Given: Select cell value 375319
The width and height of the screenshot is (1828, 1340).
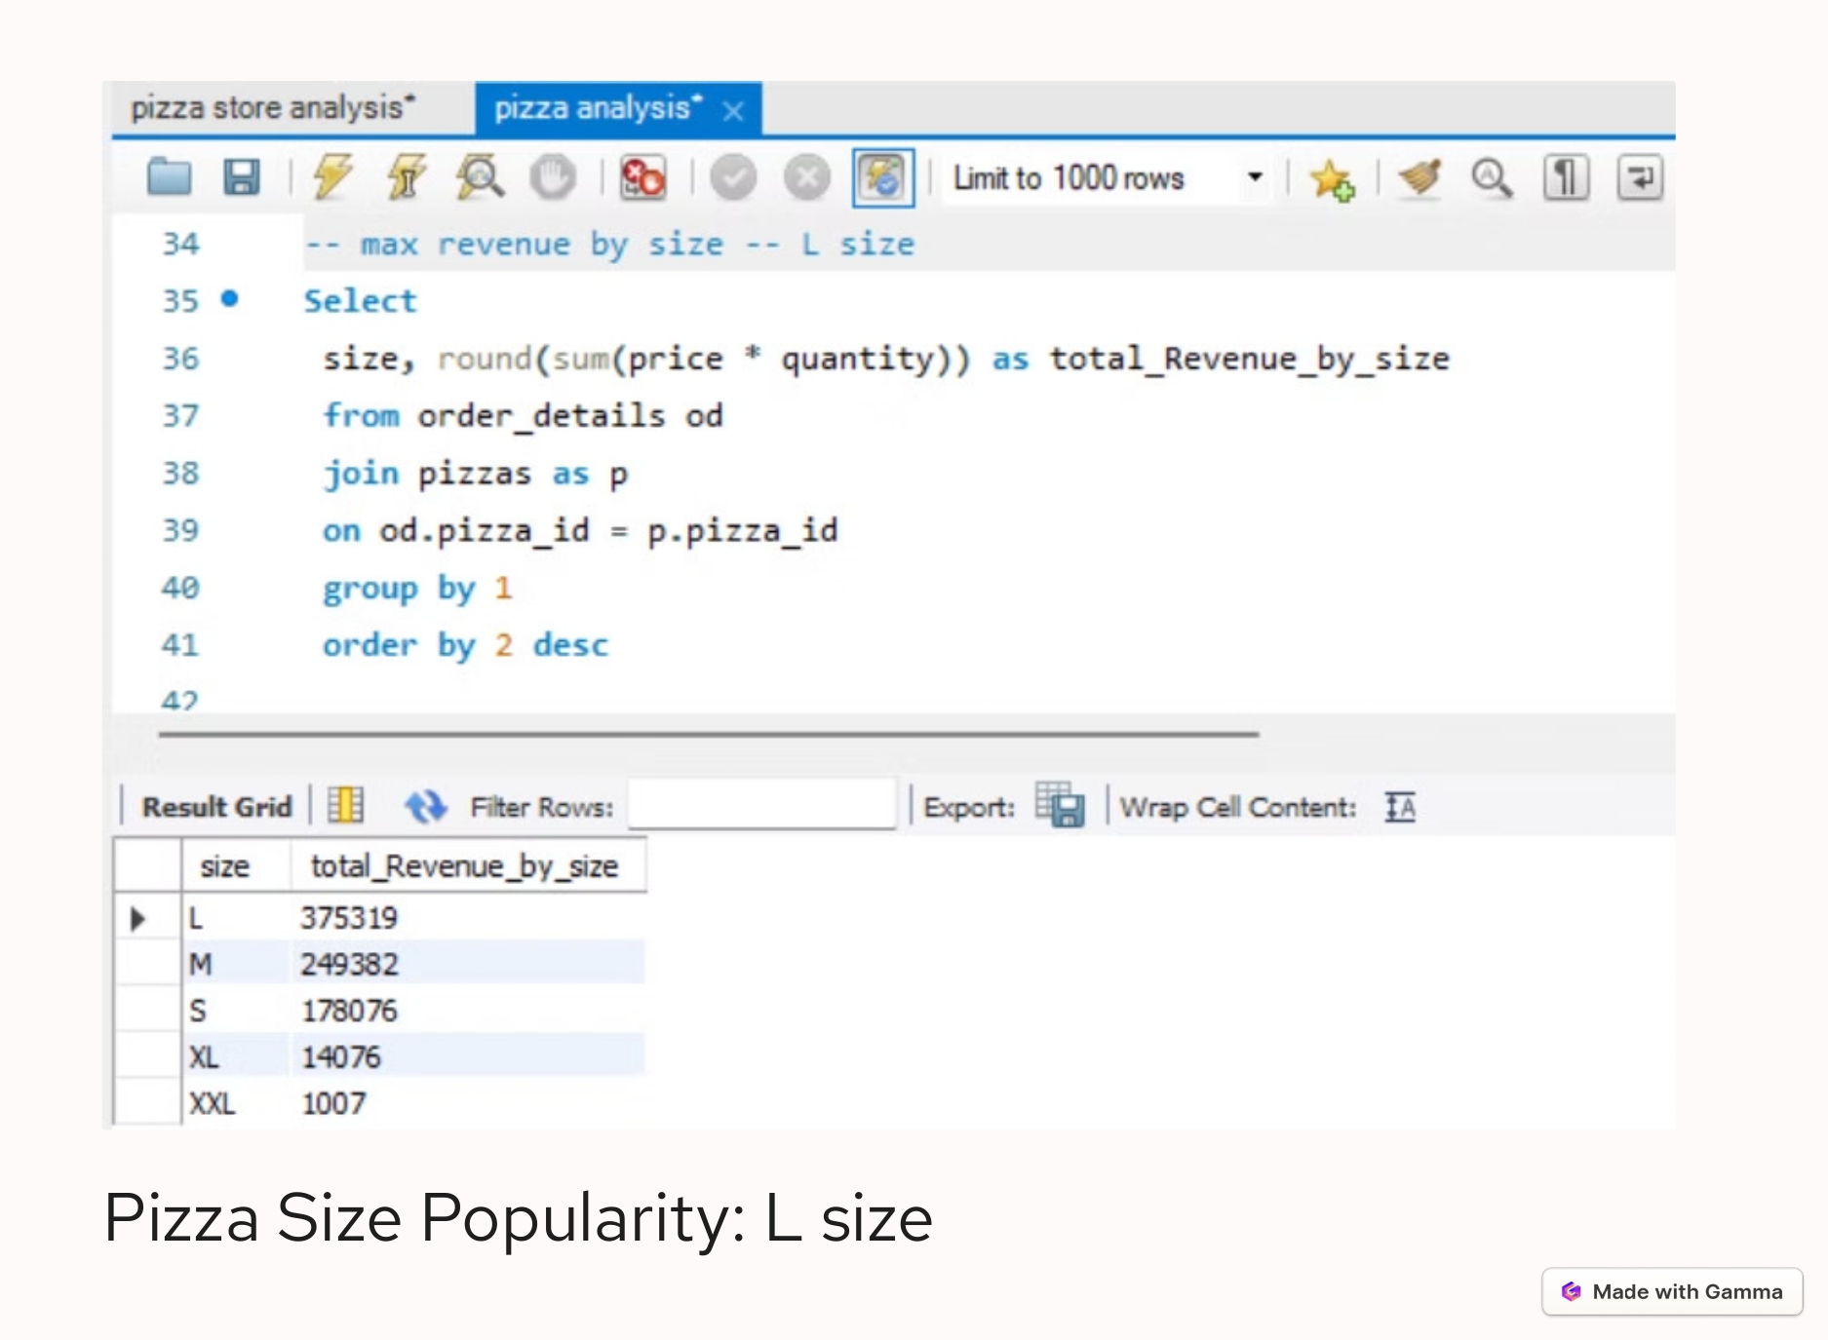Looking at the screenshot, I should tap(349, 918).
